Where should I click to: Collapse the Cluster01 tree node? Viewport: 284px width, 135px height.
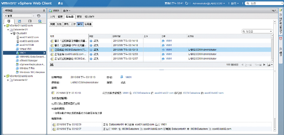pyautogui.click(x=11, y=34)
